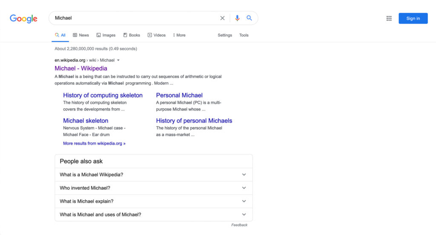Expand "What is Michael explain?" question
Screen dimensions: 436x245
click(x=153, y=201)
